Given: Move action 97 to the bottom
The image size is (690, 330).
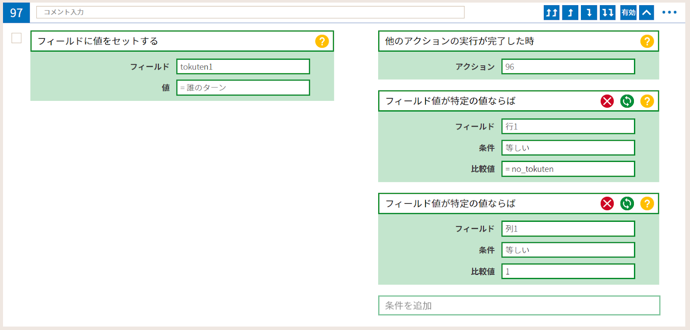Looking at the screenshot, I should tap(608, 12).
